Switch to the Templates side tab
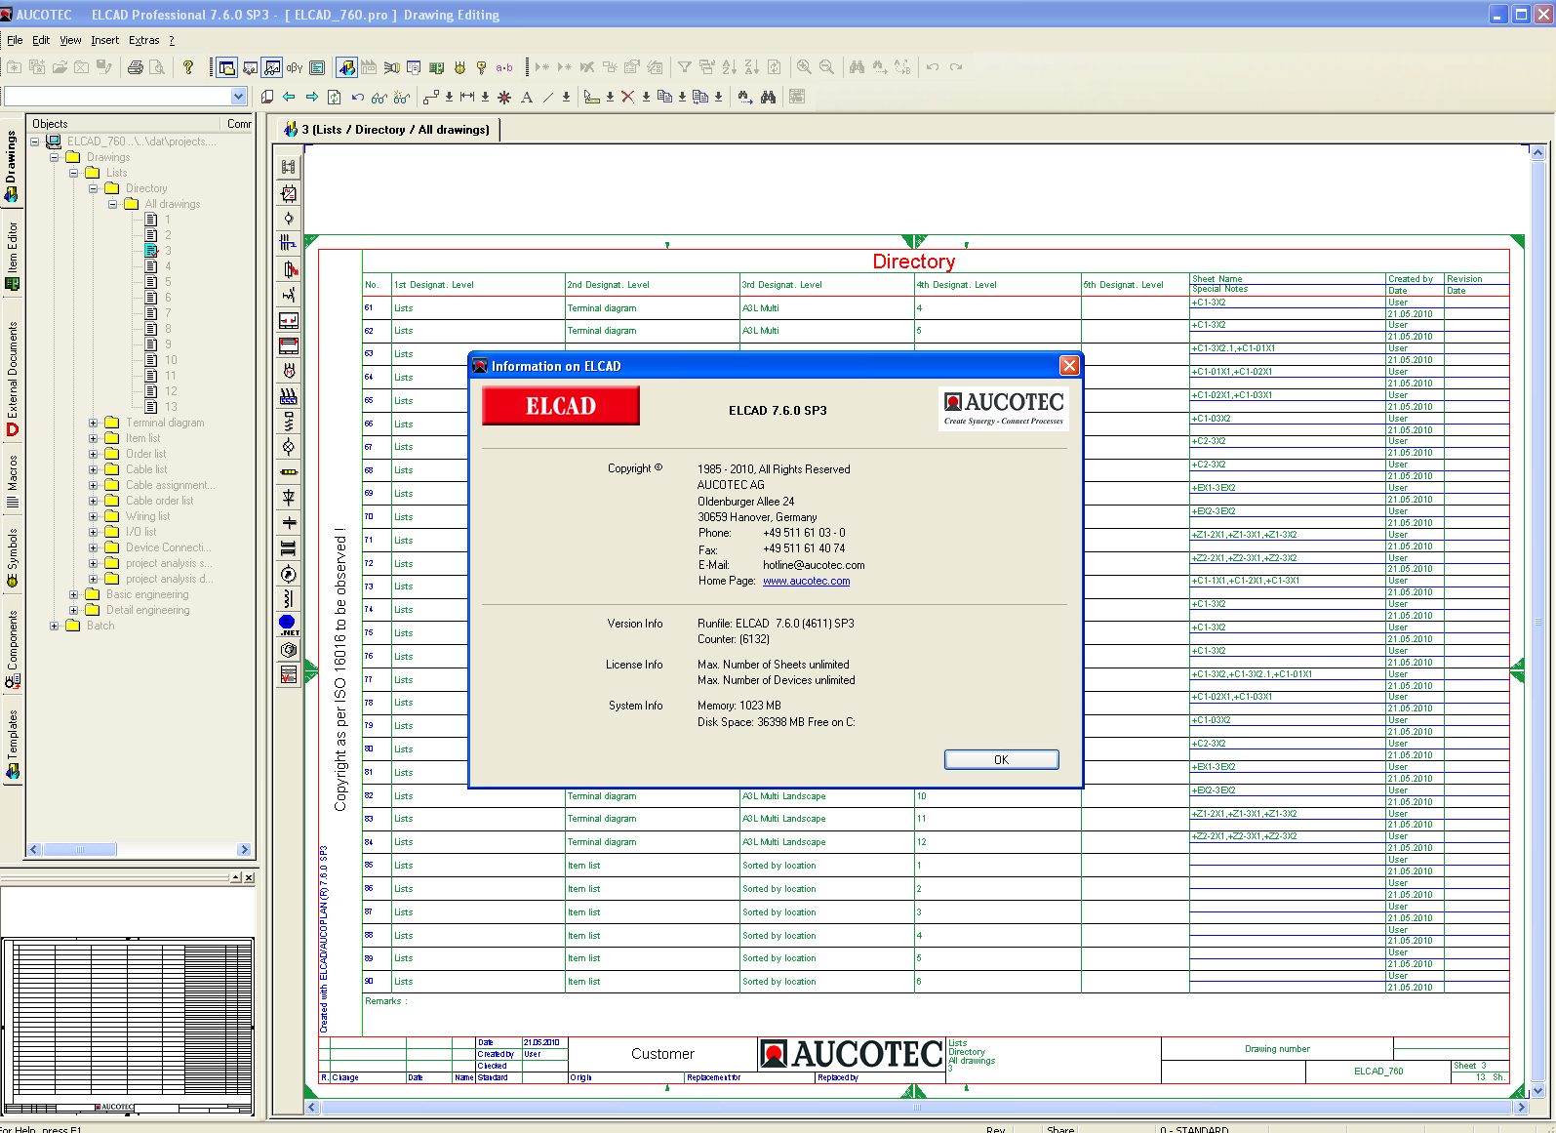The width and height of the screenshot is (1556, 1133). coord(12,746)
